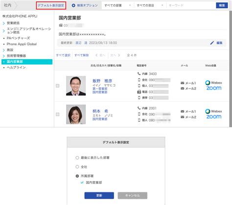The image size is (232, 205).
Task: Go to previous page with 前へ
Action: click(100, 55)
